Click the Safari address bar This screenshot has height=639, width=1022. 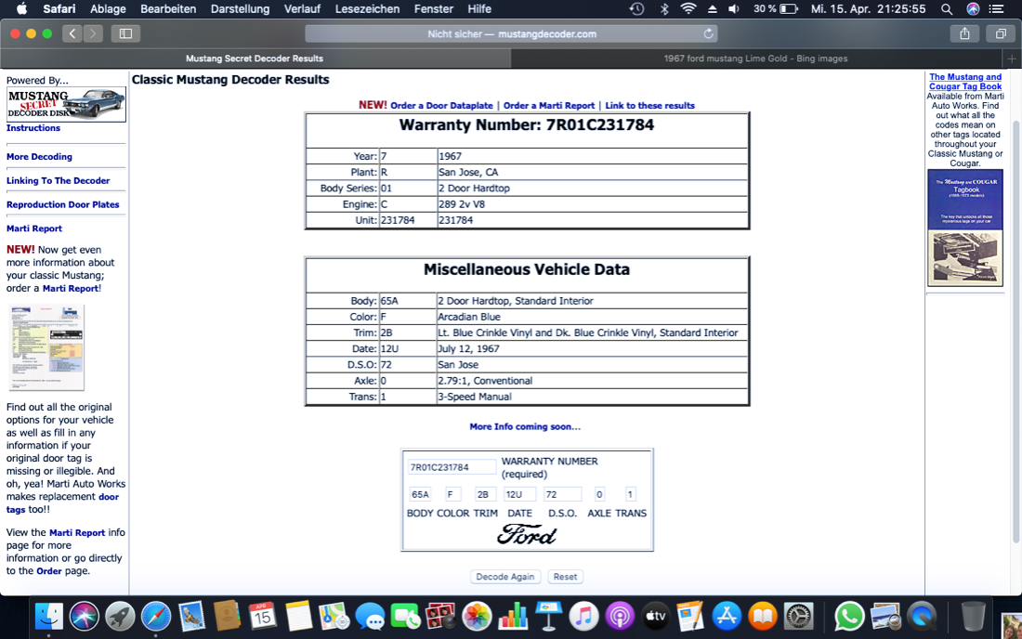[512, 33]
